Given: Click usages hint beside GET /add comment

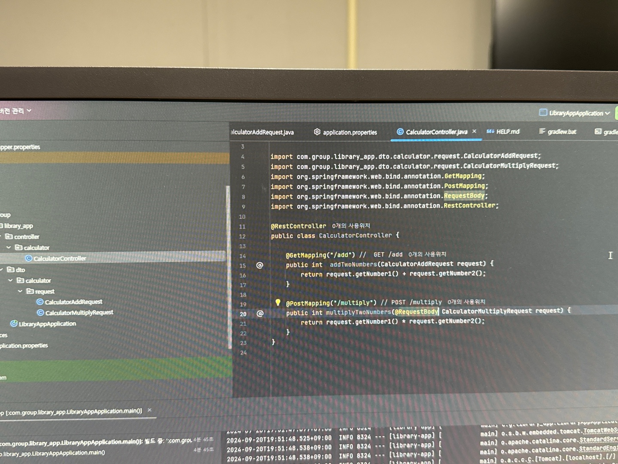Looking at the screenshot, I should 427,254.
